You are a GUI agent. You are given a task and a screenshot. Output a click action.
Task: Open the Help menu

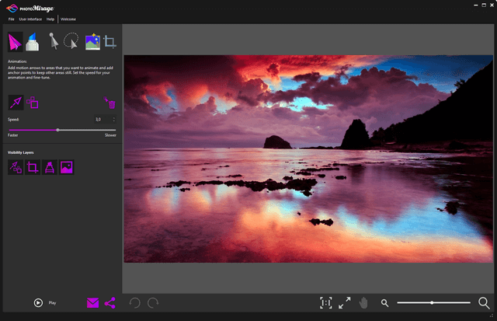[50, 19]
